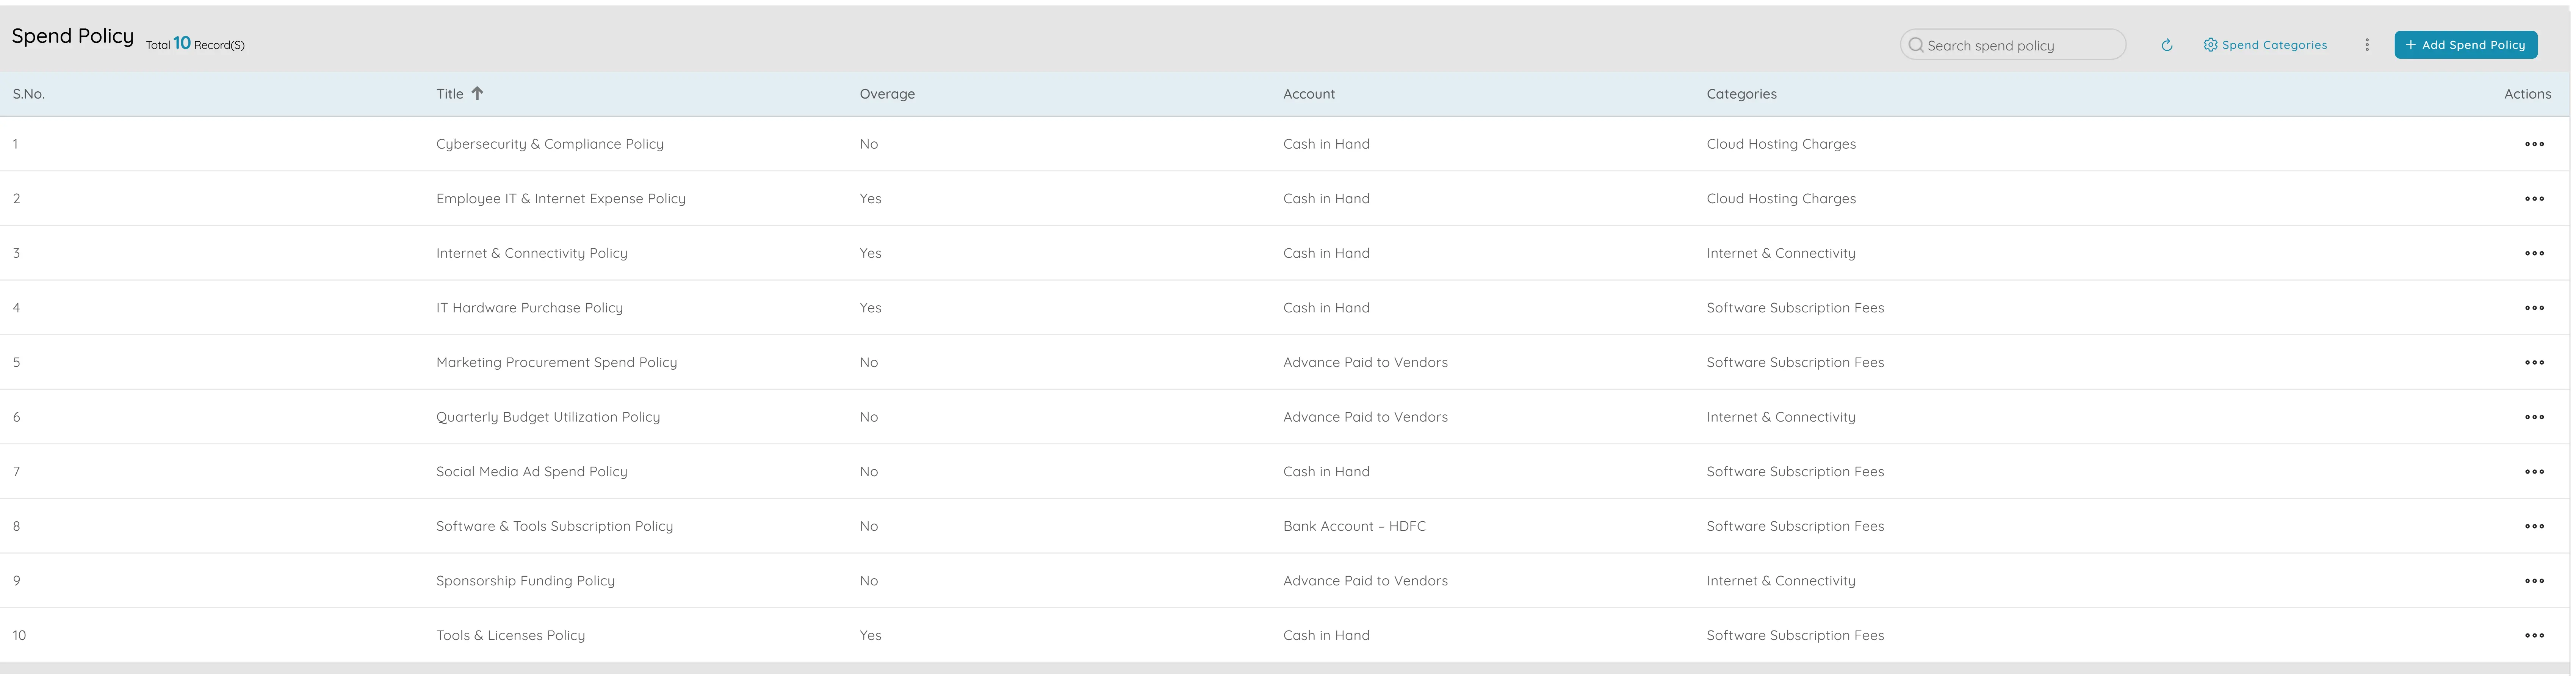Expand actions for Quarterly Budget Utilization Policy
The image size is (2576, 676).
pos(2533,417)
